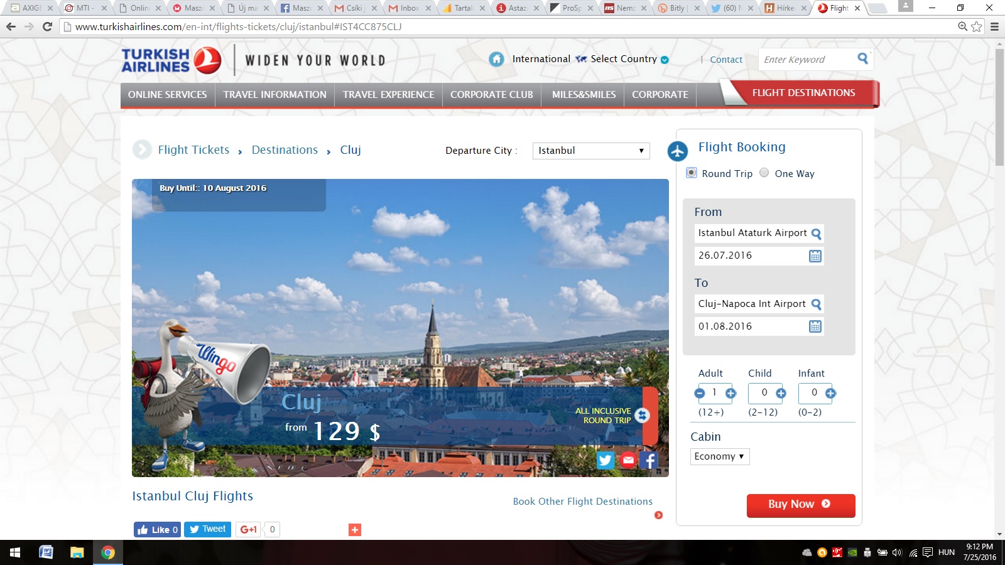The image size is (1005, 565).
Task: Switch to the Bitly browser tab
Action: (677, 8)
